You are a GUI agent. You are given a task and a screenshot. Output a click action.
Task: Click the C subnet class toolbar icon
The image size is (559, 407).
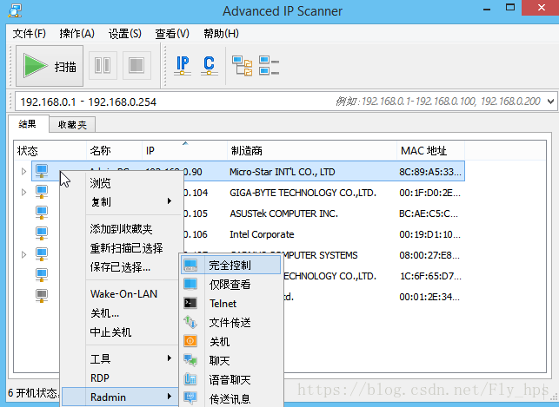(210, 65)
